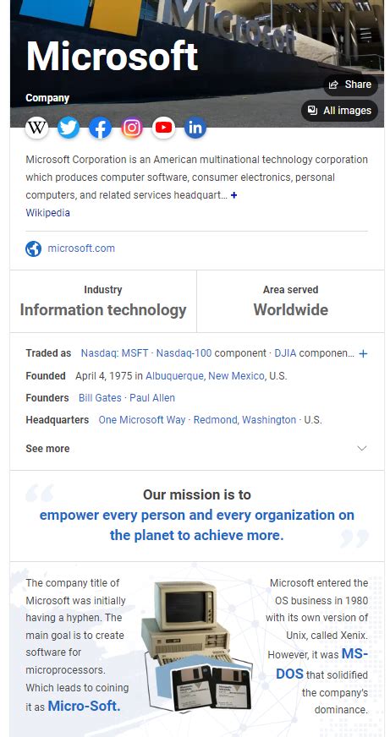This screenshot has width=390, height=737.
Task: Expand the Traded as row
Action: [x=363, y=353]
